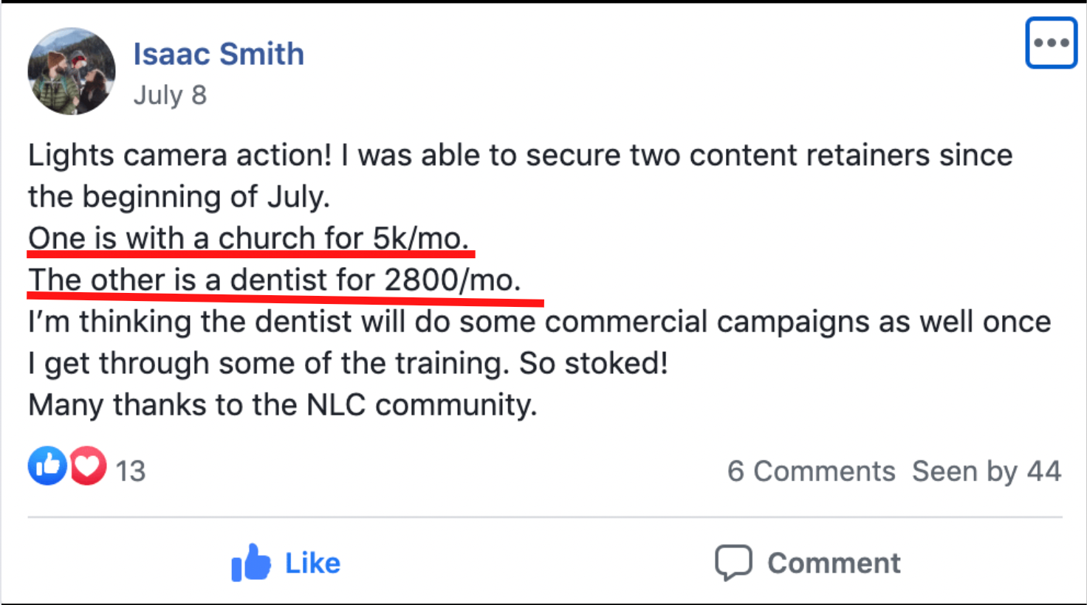1087x605 pixels.
Task: Show the Seen by 44 list
Action: click(987, 471)
